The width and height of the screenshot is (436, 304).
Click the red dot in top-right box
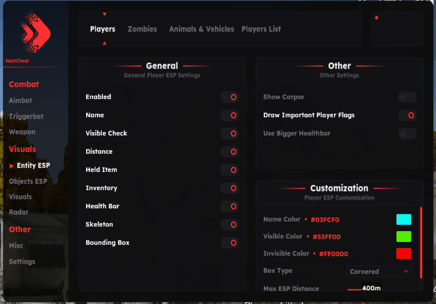[x=377, y=17]
